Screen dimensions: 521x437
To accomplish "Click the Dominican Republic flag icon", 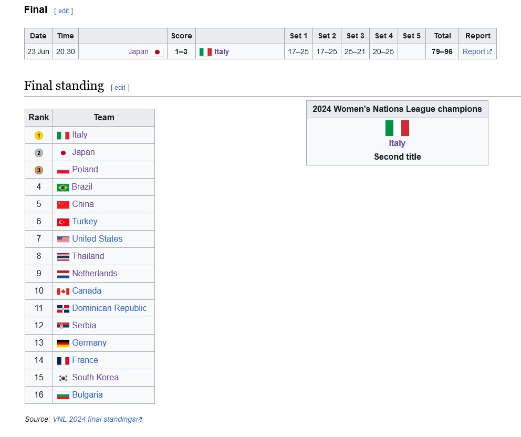I will point(63,309).
